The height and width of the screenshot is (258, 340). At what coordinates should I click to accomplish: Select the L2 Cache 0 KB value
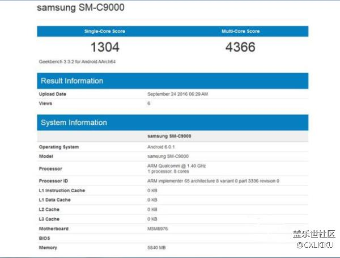(152, 209)
